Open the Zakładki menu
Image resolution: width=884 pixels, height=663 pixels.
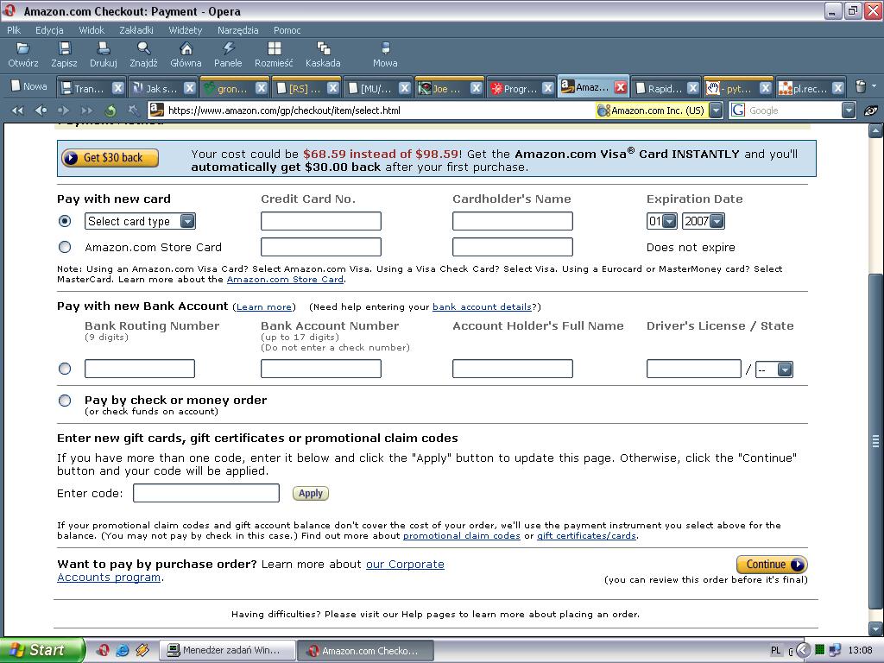pyautogui.click(x=136, y=30)
